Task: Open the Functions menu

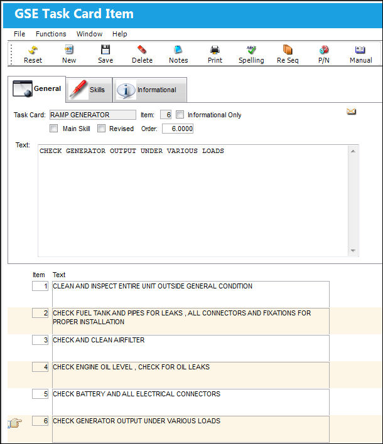Action: (51, 34)
